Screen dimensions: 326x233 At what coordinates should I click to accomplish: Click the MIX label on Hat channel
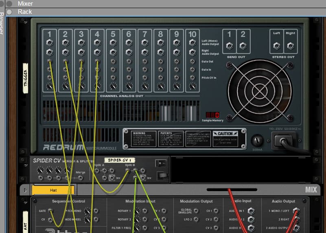[311, 190]
